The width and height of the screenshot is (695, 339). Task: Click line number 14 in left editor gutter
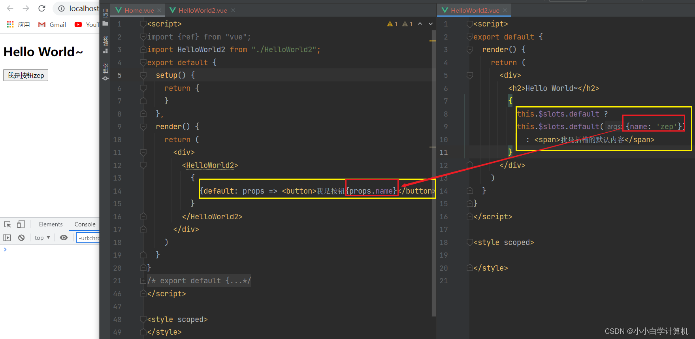pos(117,191)
